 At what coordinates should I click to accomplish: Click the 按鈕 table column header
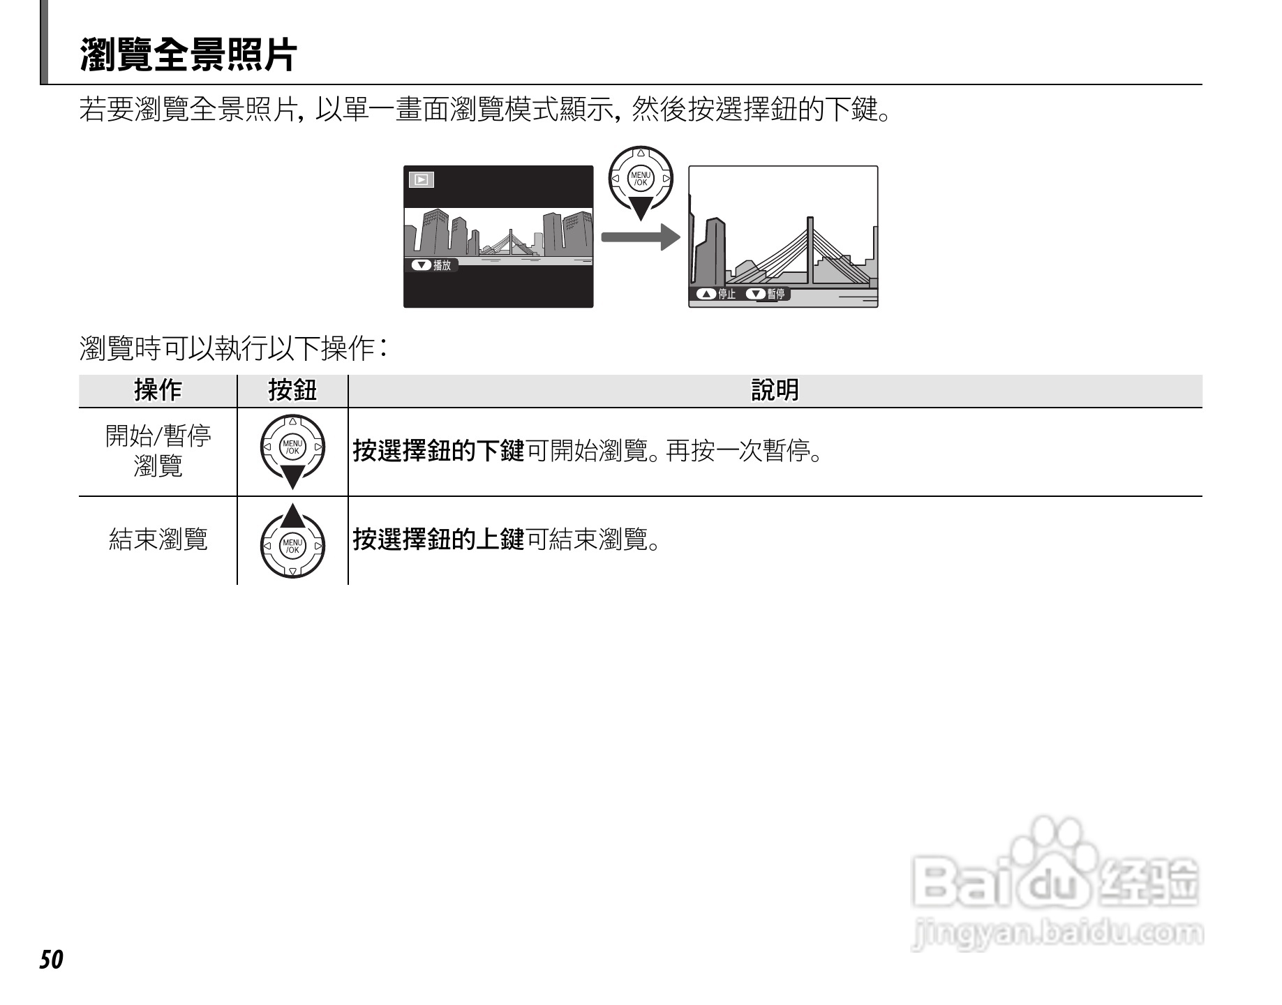(292, 391)
